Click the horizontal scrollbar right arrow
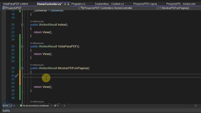 [196, 105]
